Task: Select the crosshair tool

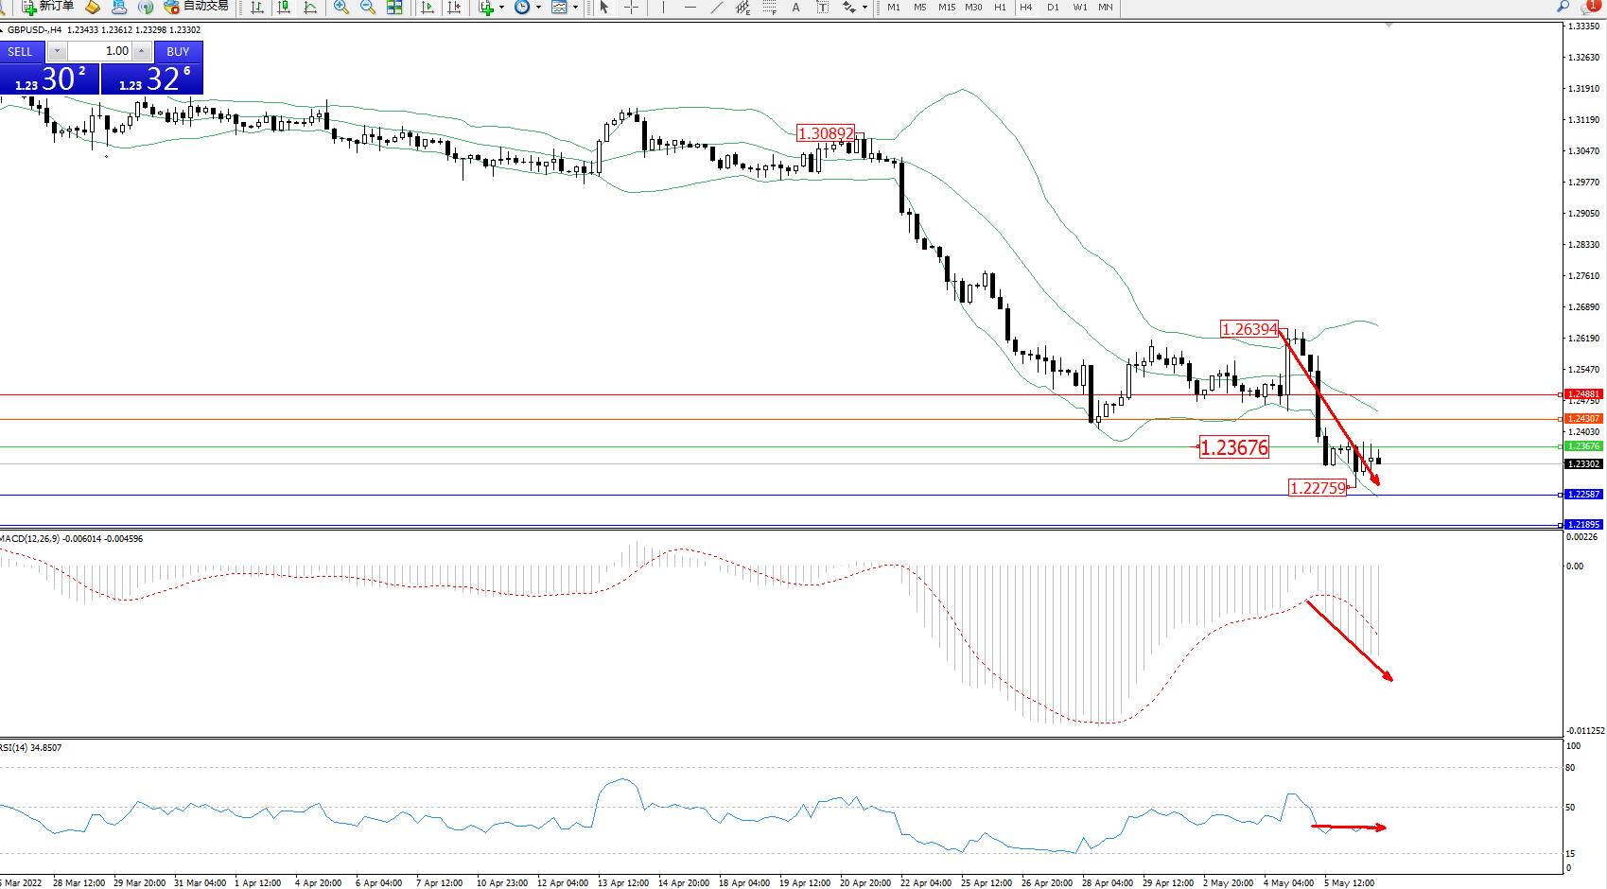Action: click(x=631, y=8)
